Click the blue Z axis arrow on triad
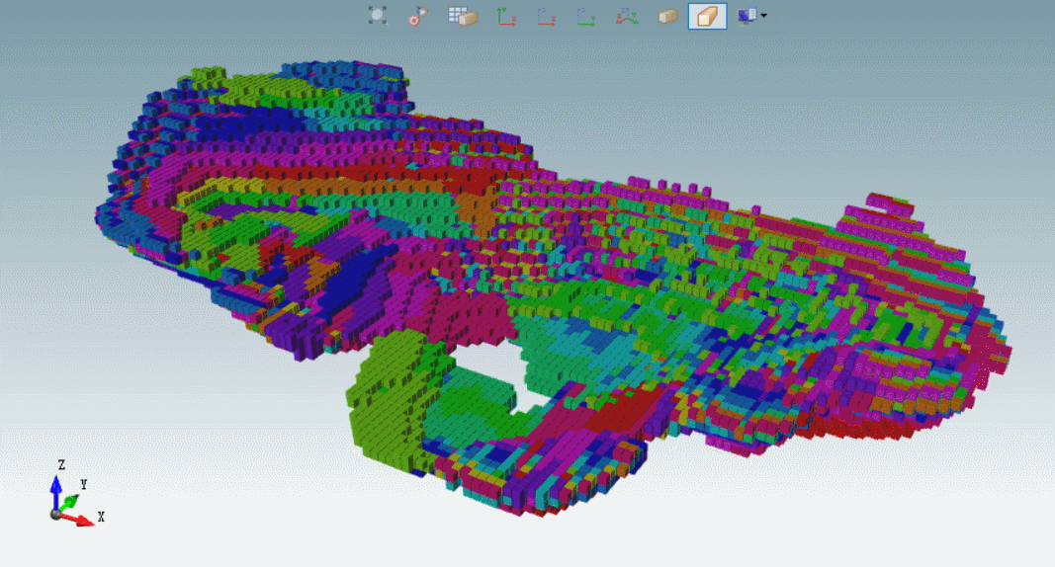This screenshot has height=567, width=1055. [x=56, y=485]
